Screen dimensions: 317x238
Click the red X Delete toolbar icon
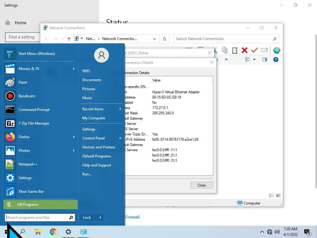pyautogui.click(x=245, y=50)
